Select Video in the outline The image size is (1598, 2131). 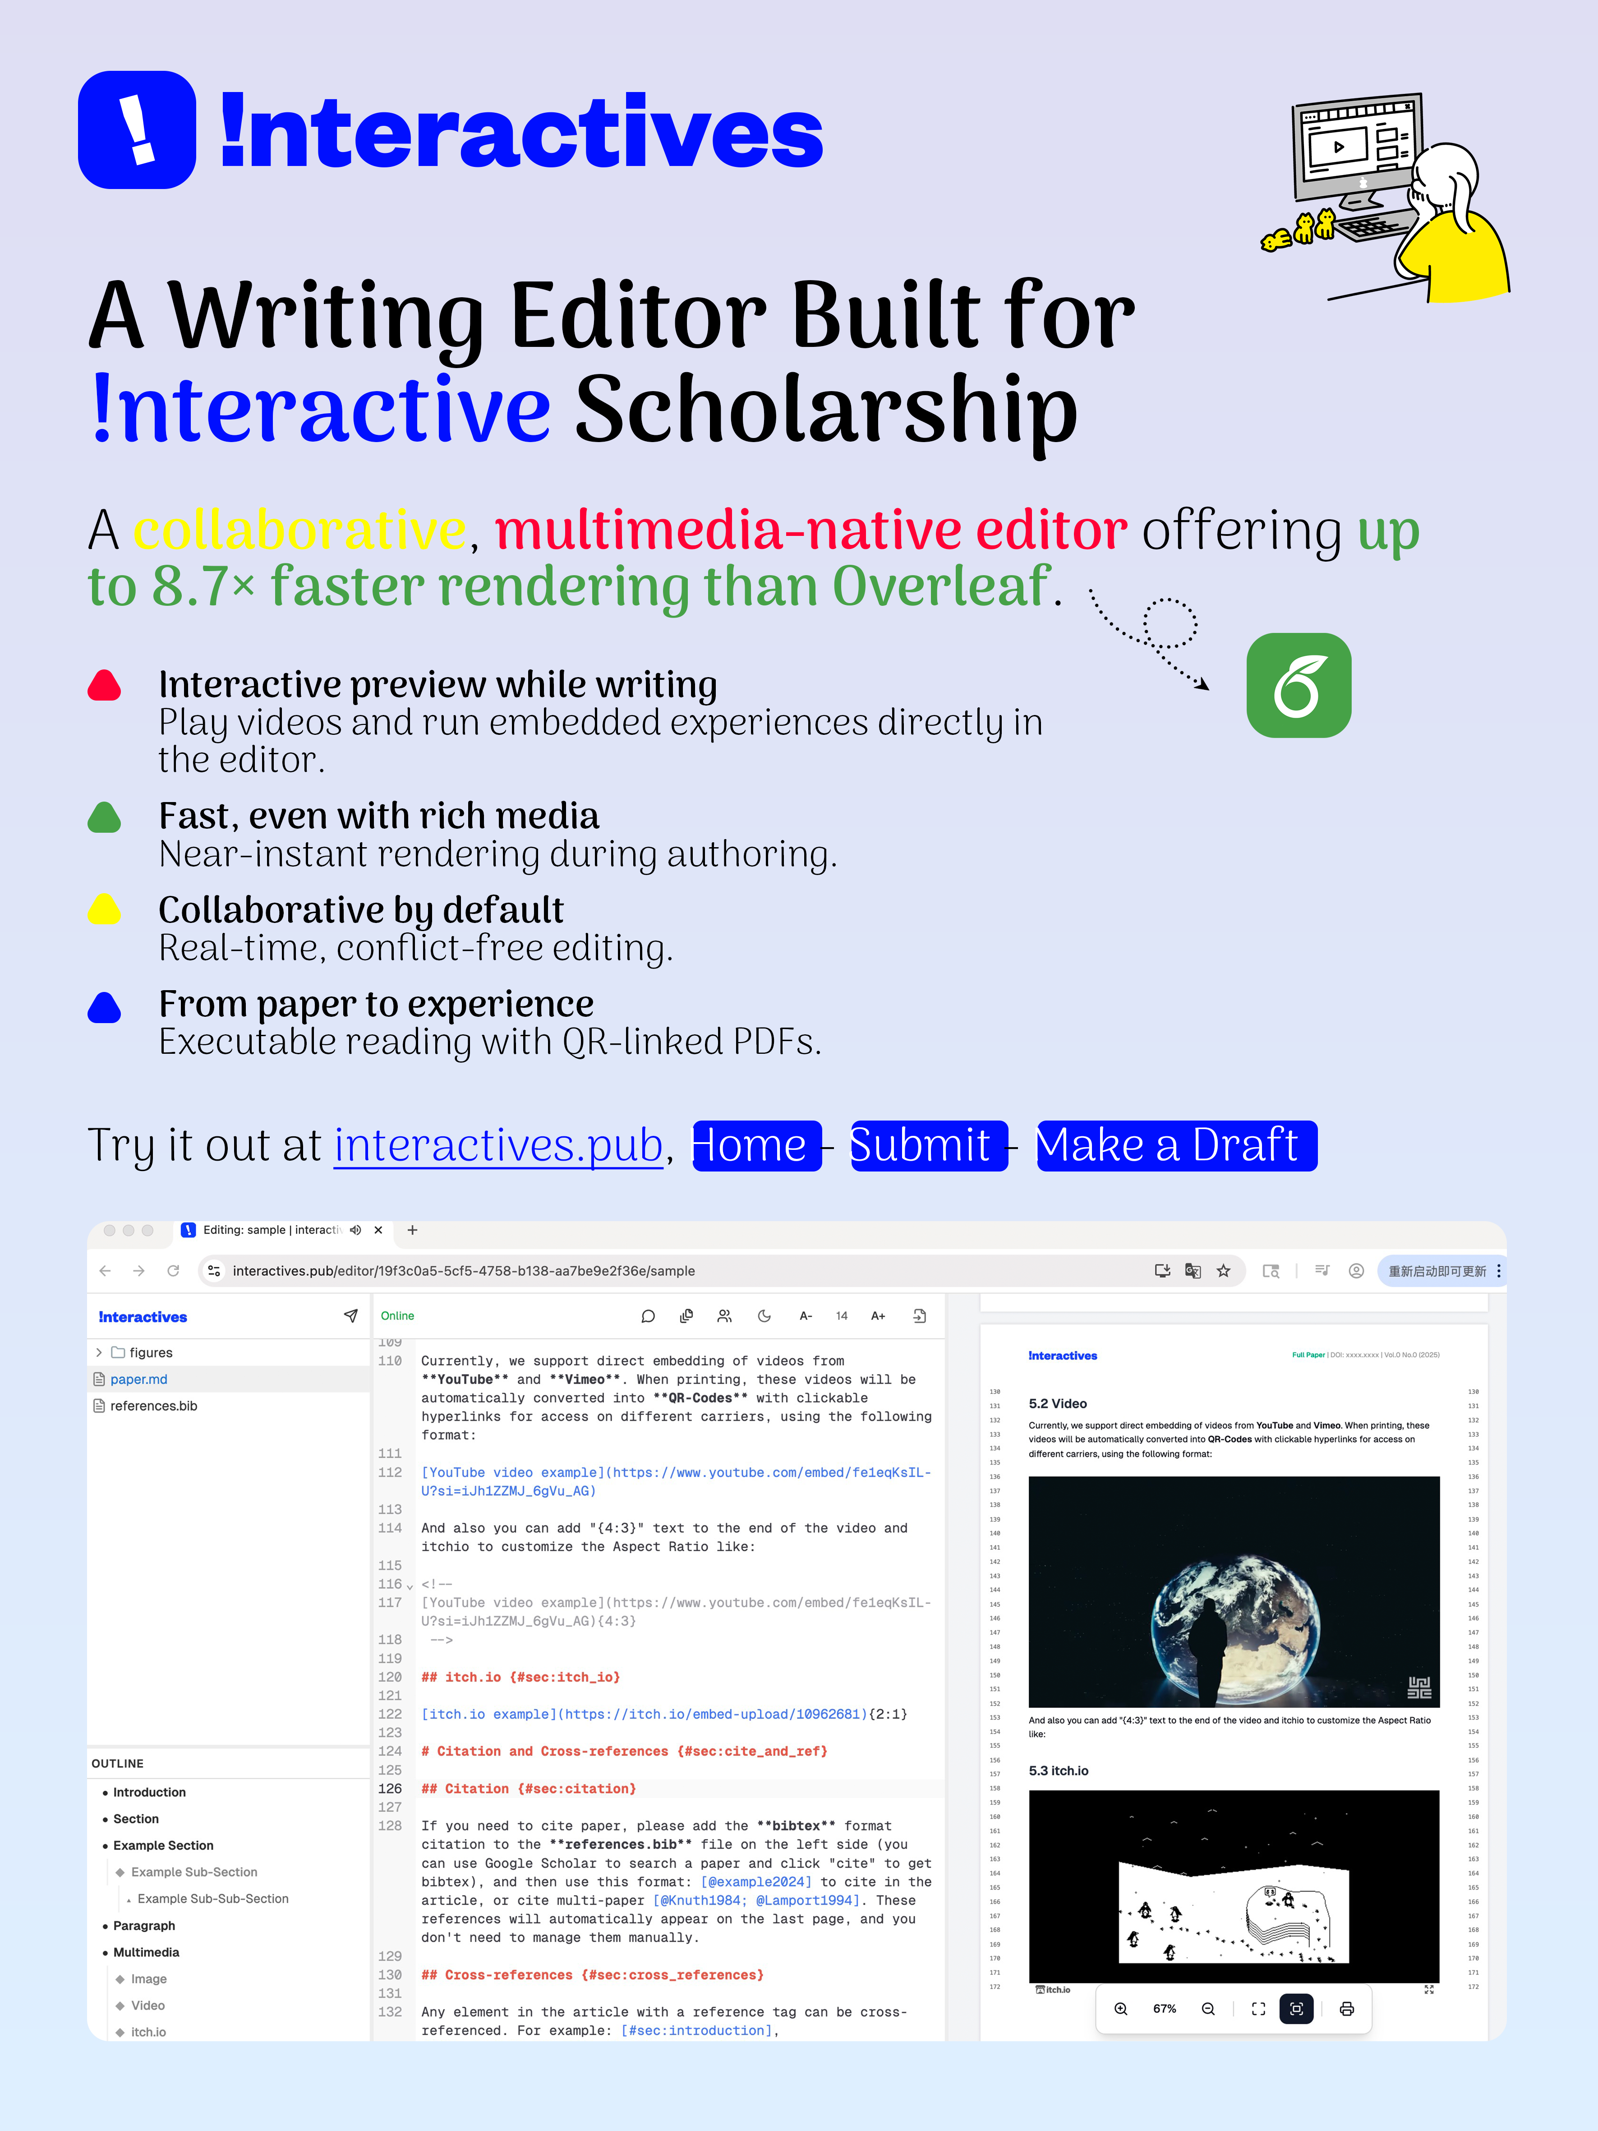pyautogui.click(x=148, y=2005)
